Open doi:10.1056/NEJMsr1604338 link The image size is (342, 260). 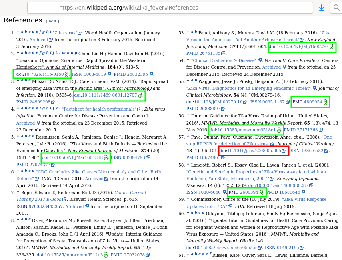pyautogui.click(x=72, y=157)
